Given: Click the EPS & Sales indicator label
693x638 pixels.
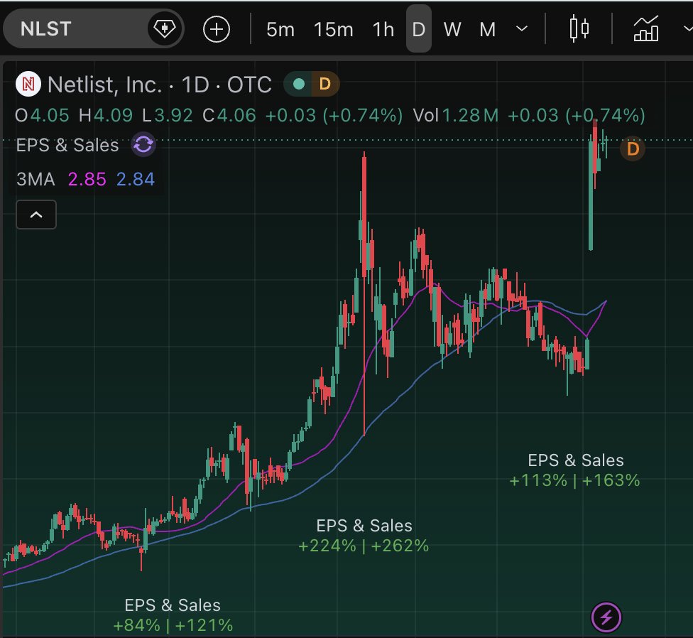Looking at the screenshot, I should 67,145.
